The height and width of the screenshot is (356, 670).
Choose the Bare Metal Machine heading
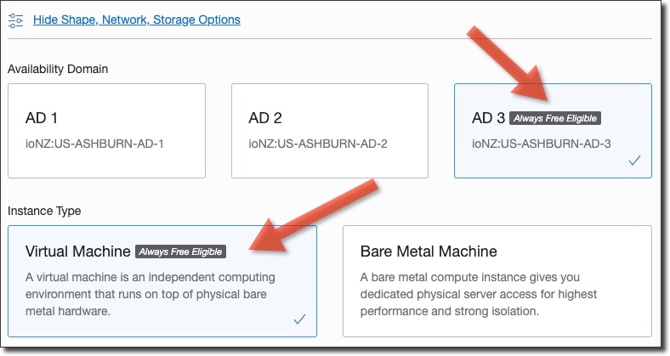(x=429, y=251)
